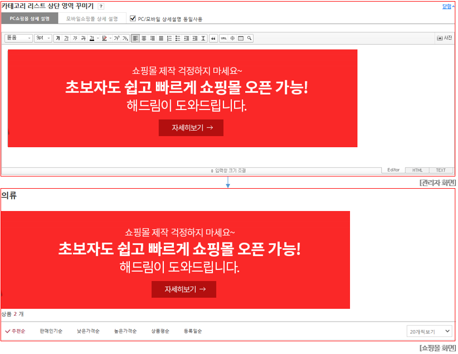The image size is (458, 354).
Task: Increase paragraph indent
Action: coord(195,38)
